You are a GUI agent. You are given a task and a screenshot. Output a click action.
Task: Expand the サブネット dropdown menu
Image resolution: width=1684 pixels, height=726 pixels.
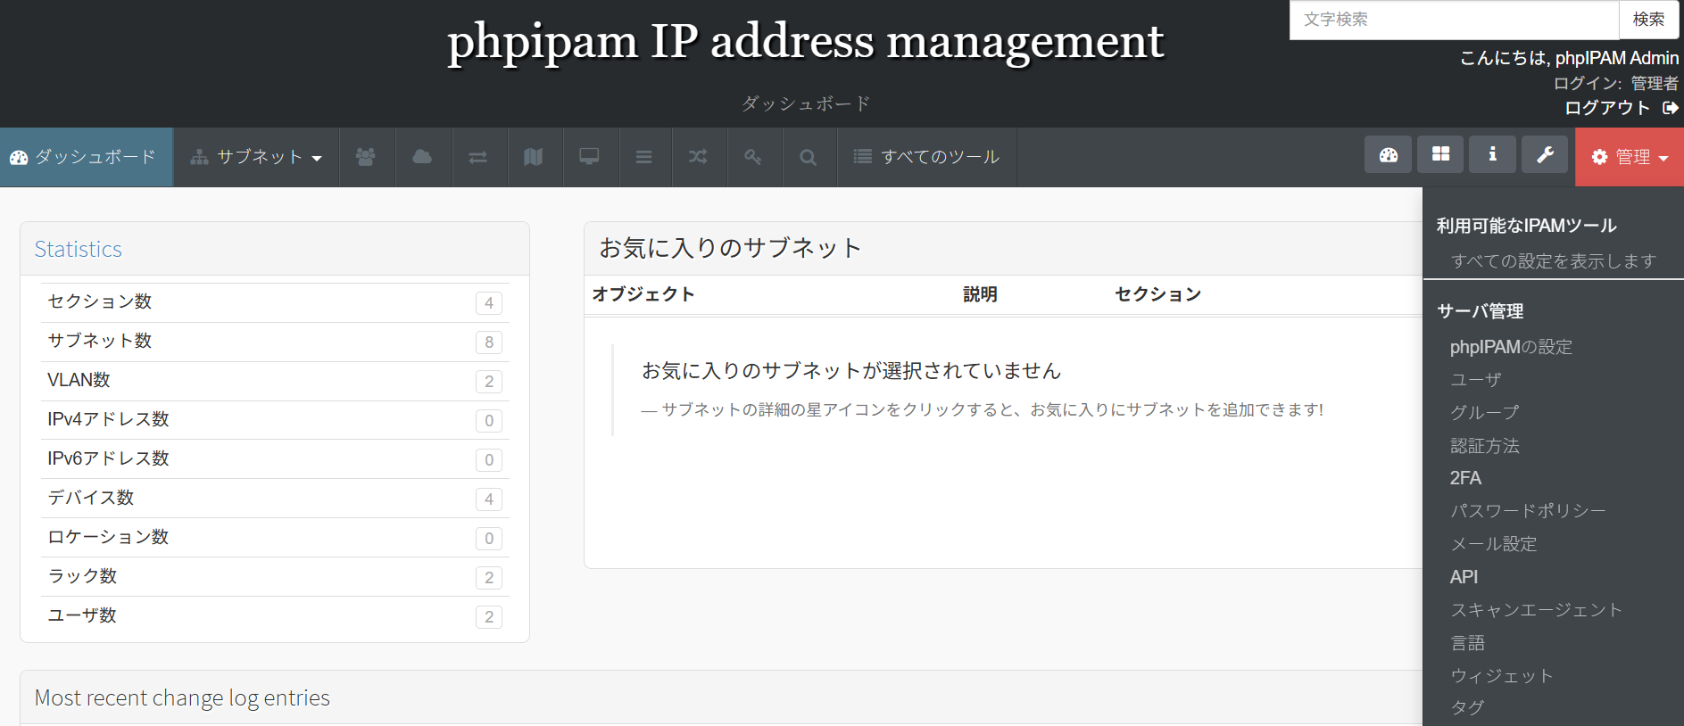coord(256,157)
